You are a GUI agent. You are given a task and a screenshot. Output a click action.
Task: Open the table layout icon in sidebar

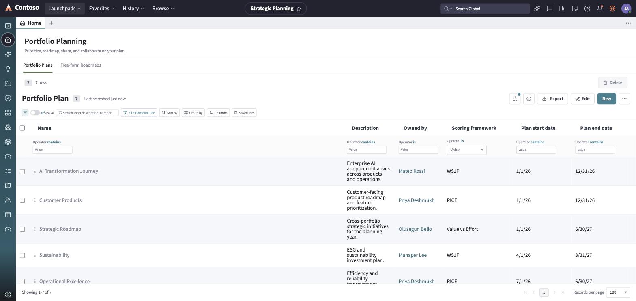(8, 215)
